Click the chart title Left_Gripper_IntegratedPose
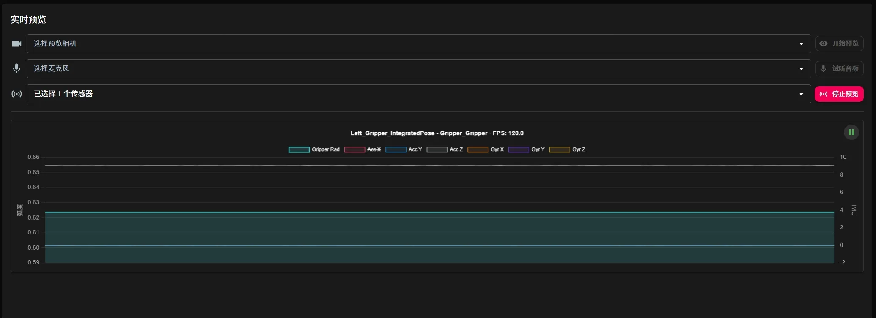 pos(437,133)
